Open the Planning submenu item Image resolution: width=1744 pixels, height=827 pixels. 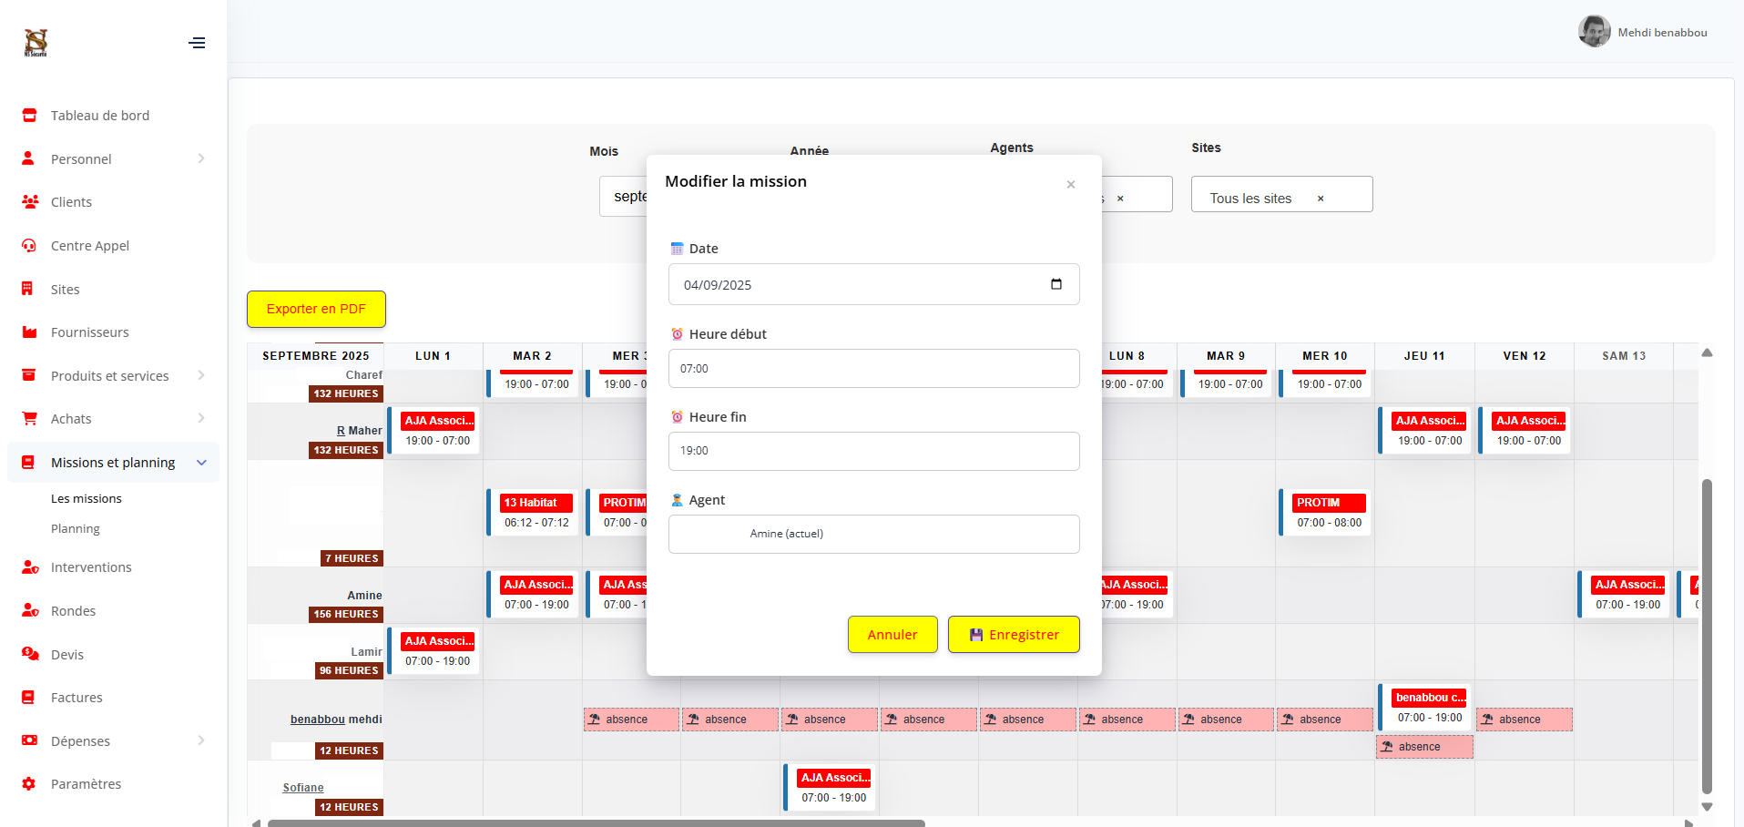(x=76, y=529)
